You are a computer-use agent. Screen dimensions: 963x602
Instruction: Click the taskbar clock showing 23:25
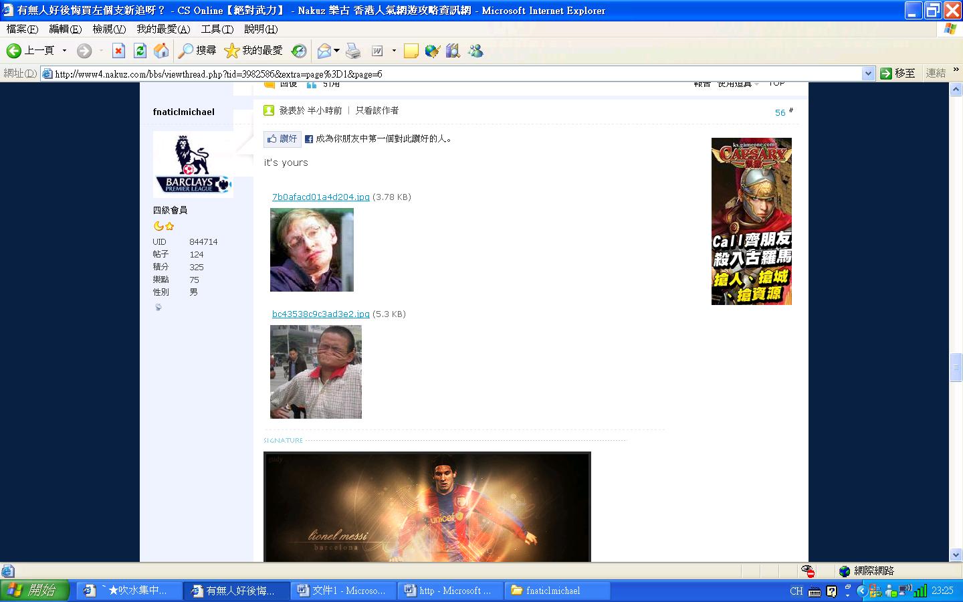pyautogui.click(x=942, y=591)
